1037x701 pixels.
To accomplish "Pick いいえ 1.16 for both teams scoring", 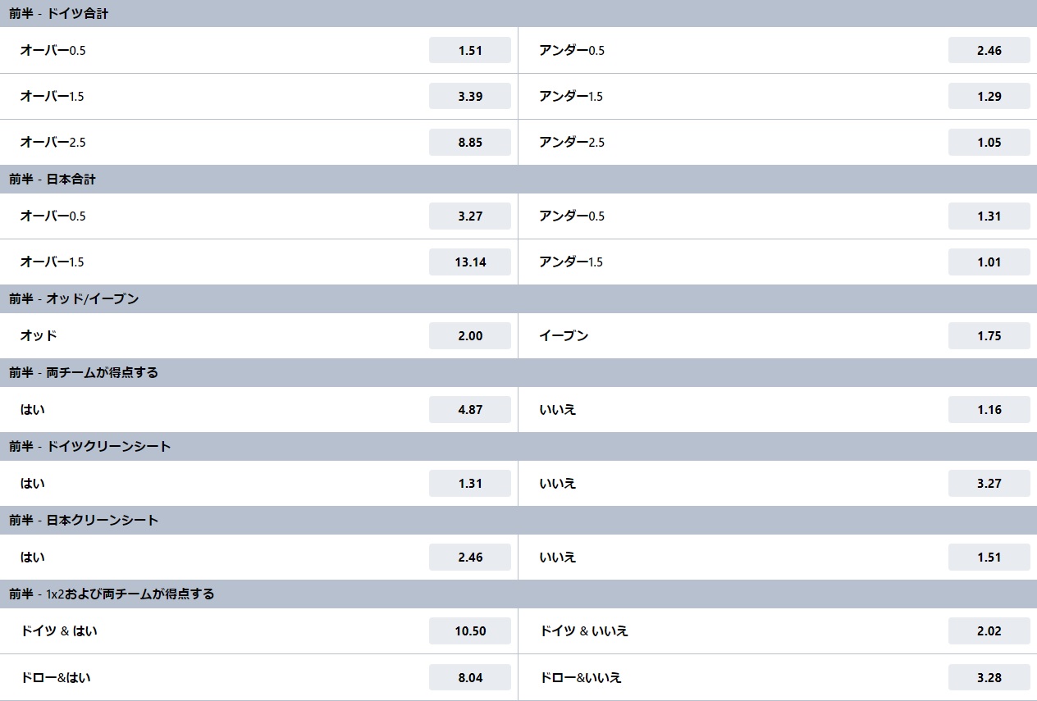I will coord(989,409).
